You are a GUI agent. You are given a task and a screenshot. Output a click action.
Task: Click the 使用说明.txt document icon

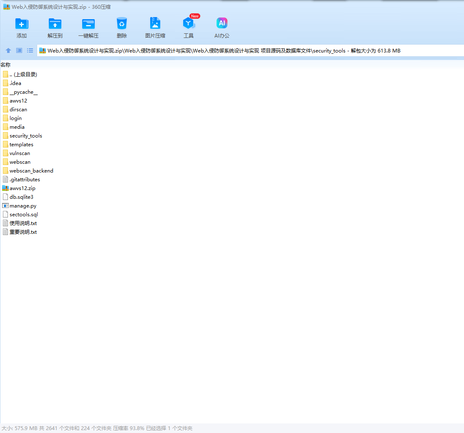pos(5,223)
